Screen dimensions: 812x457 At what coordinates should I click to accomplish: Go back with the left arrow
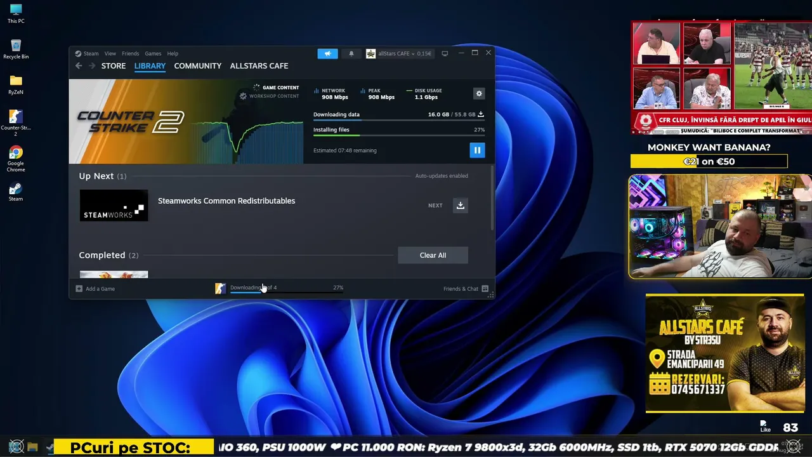79,66
